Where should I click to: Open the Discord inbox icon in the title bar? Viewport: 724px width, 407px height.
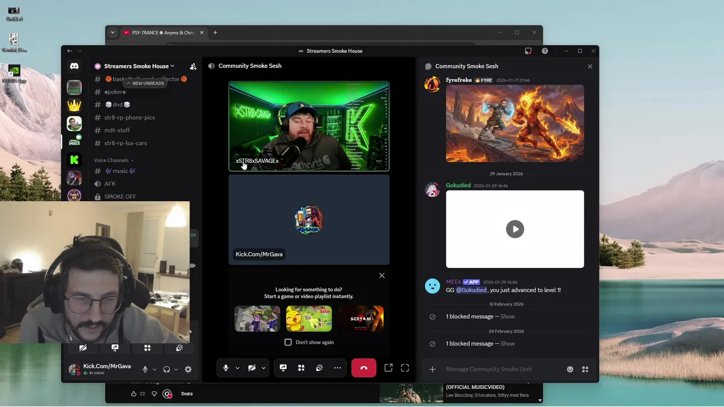tap(528, 51)
